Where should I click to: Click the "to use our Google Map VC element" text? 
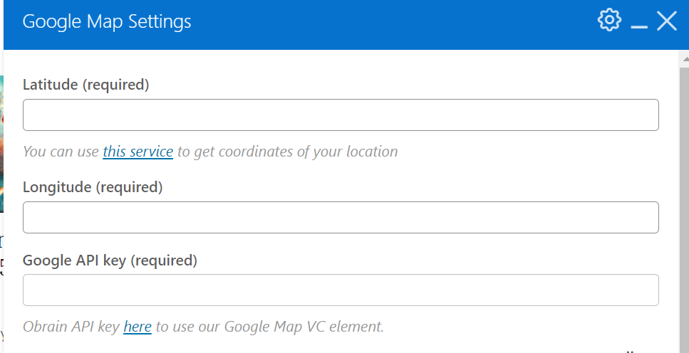point(269,327)
